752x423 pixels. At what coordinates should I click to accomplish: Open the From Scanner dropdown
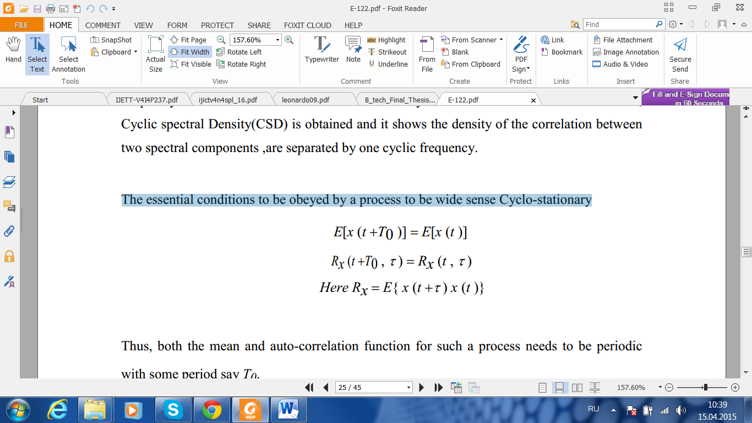tap(472, 40)
